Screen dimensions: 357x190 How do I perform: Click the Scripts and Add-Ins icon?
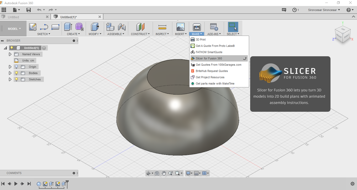click(214, 27)
